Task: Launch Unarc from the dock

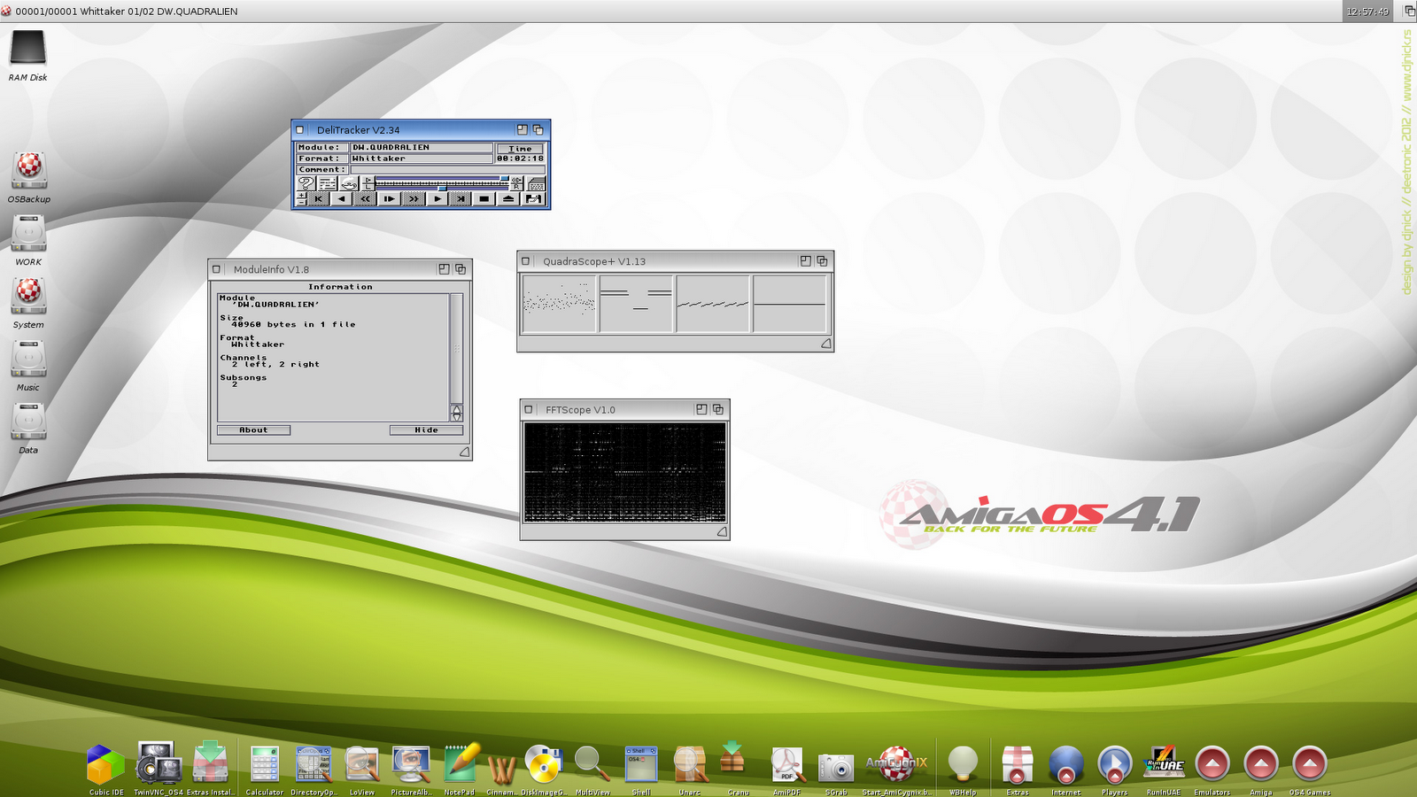Action: click(x=690, y=763)
